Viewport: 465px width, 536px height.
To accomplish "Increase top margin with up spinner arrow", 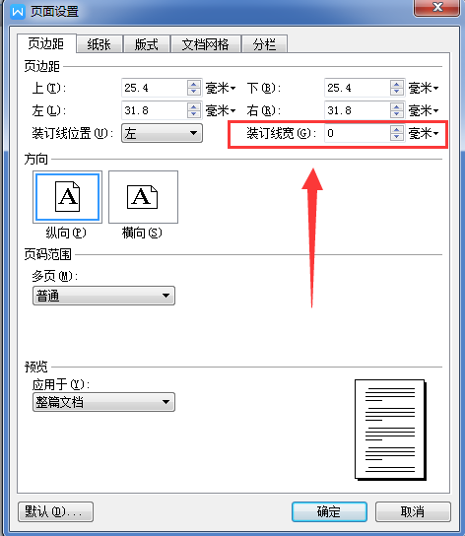I will [194, 84].
